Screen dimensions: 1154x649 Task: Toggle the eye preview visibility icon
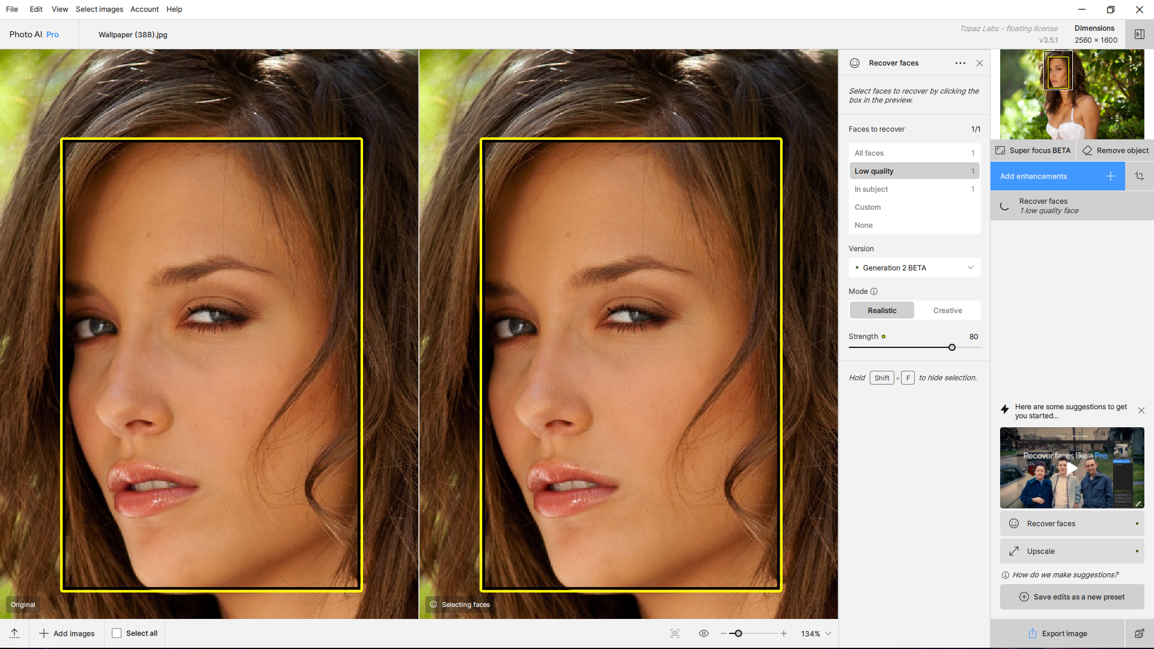click(x=704, y=633)
